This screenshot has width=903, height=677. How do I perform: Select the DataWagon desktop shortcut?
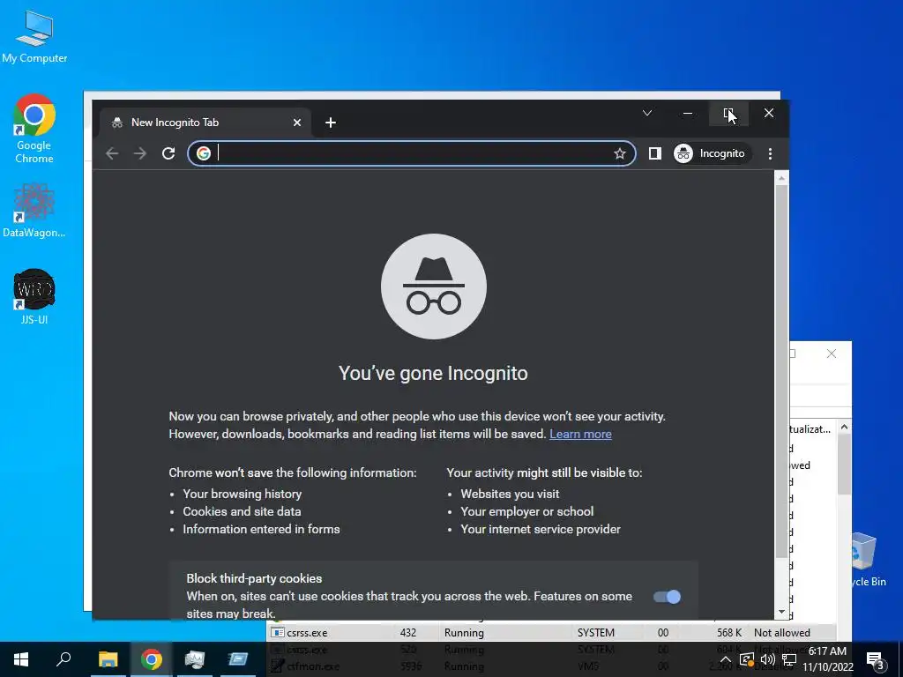[x=34, y=210]
